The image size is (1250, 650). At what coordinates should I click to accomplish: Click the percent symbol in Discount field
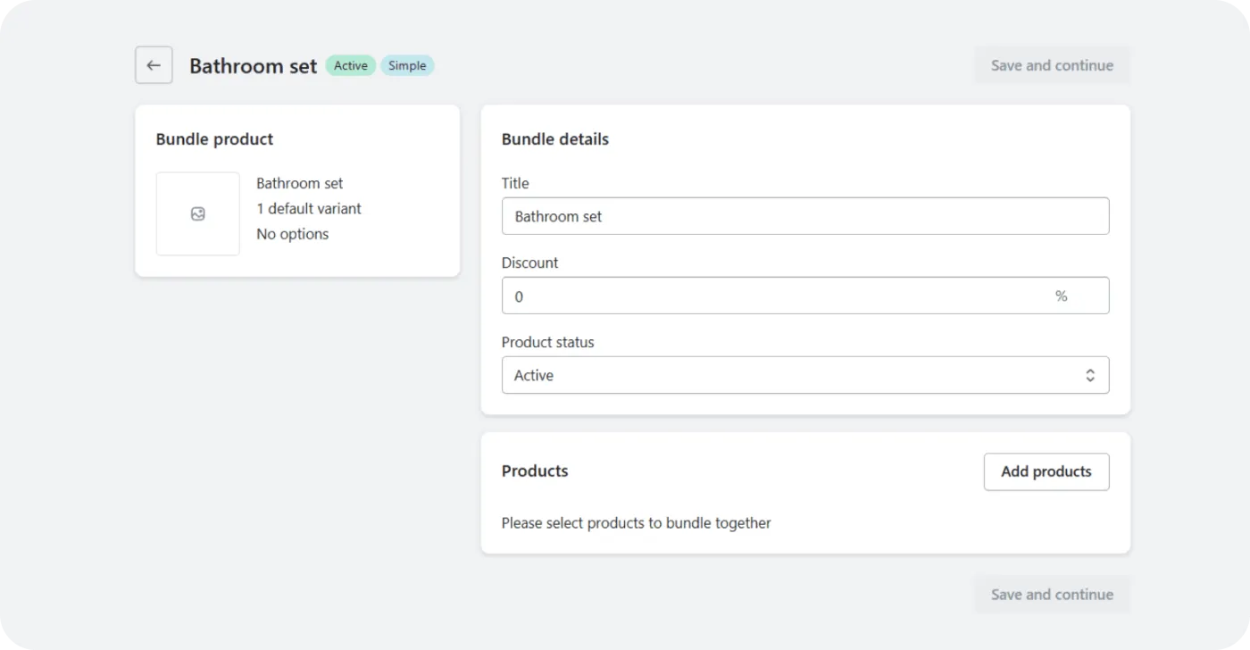(1062, 296)
